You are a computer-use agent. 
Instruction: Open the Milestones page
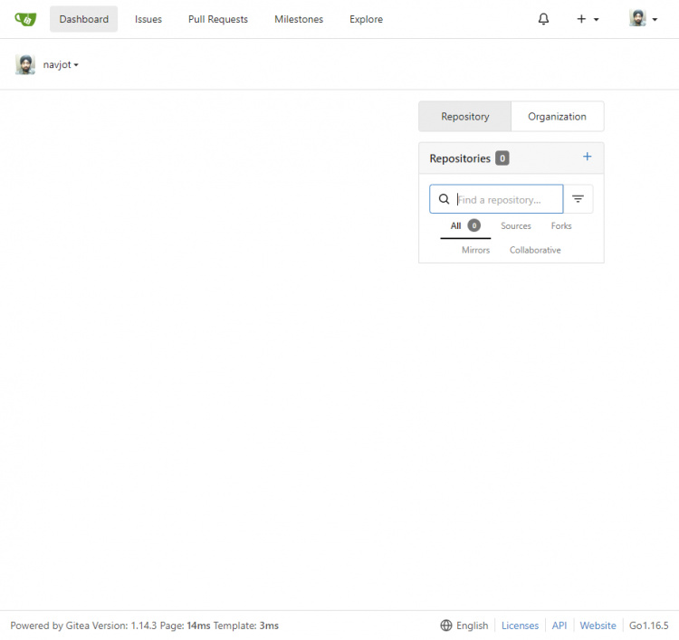tap(299, 19)
